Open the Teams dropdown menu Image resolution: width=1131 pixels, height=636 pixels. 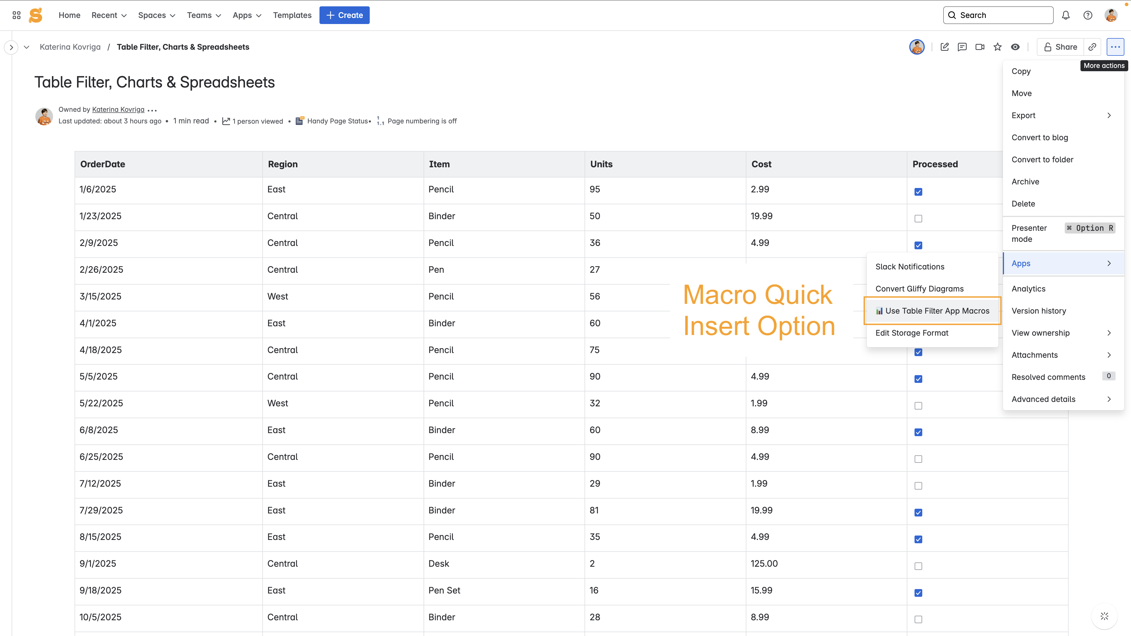pyautogui.click(x=204, y=15)
